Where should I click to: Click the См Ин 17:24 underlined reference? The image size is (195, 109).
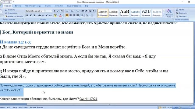[x=88, y=99]
